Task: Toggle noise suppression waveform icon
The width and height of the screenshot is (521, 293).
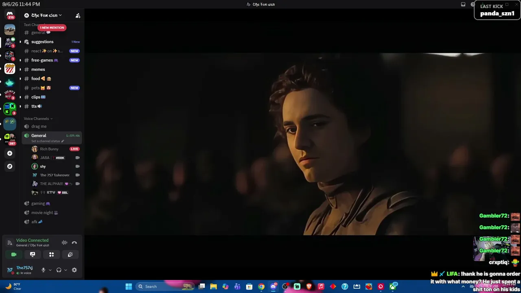Action: 64,243
